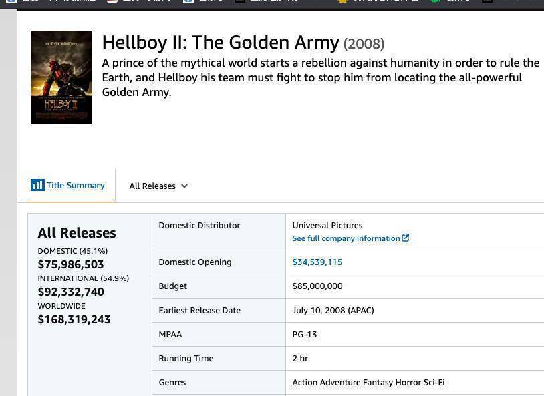
Task: Open the $34,539,115 domestic opening link
Action: (x=317, y=262)
